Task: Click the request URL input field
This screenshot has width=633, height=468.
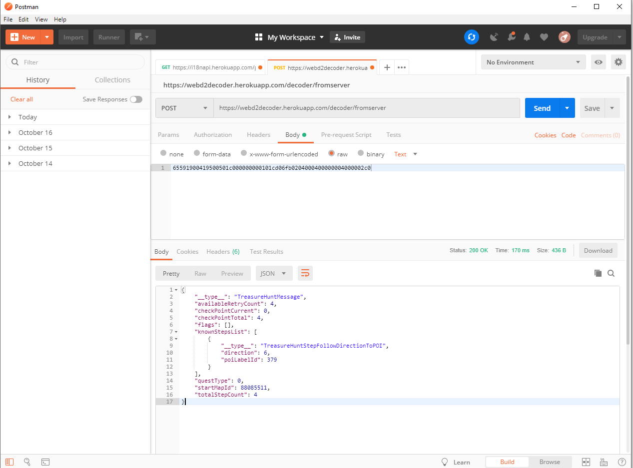Action: coord(367,108)
